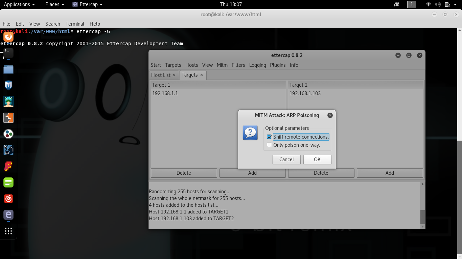Cancel the ARP Poisoning dialog
The image size is (462, 259).
(x=286, y=160)
